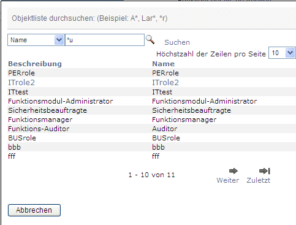Click the search text input field
Viewport: 296px width, 225px height.
pos(105,40)
